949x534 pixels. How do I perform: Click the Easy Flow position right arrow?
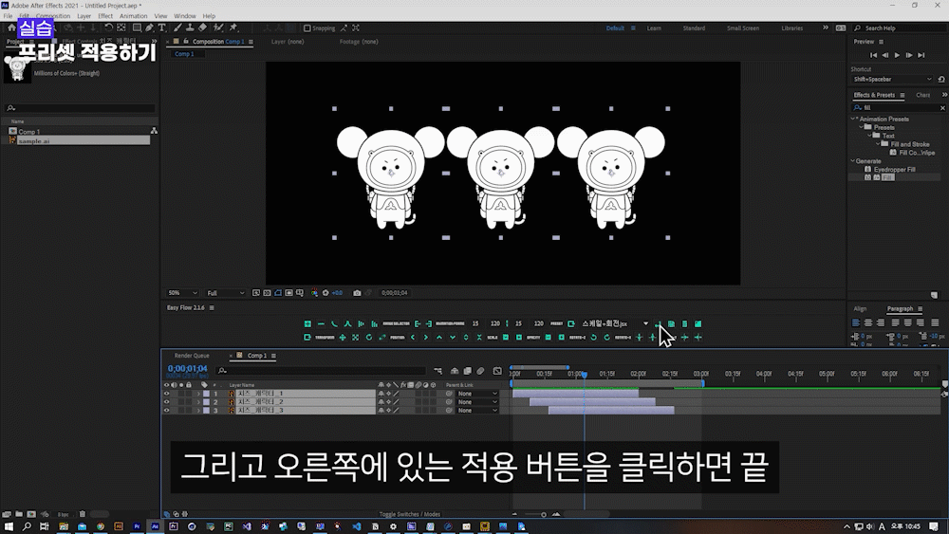point(426,338)
